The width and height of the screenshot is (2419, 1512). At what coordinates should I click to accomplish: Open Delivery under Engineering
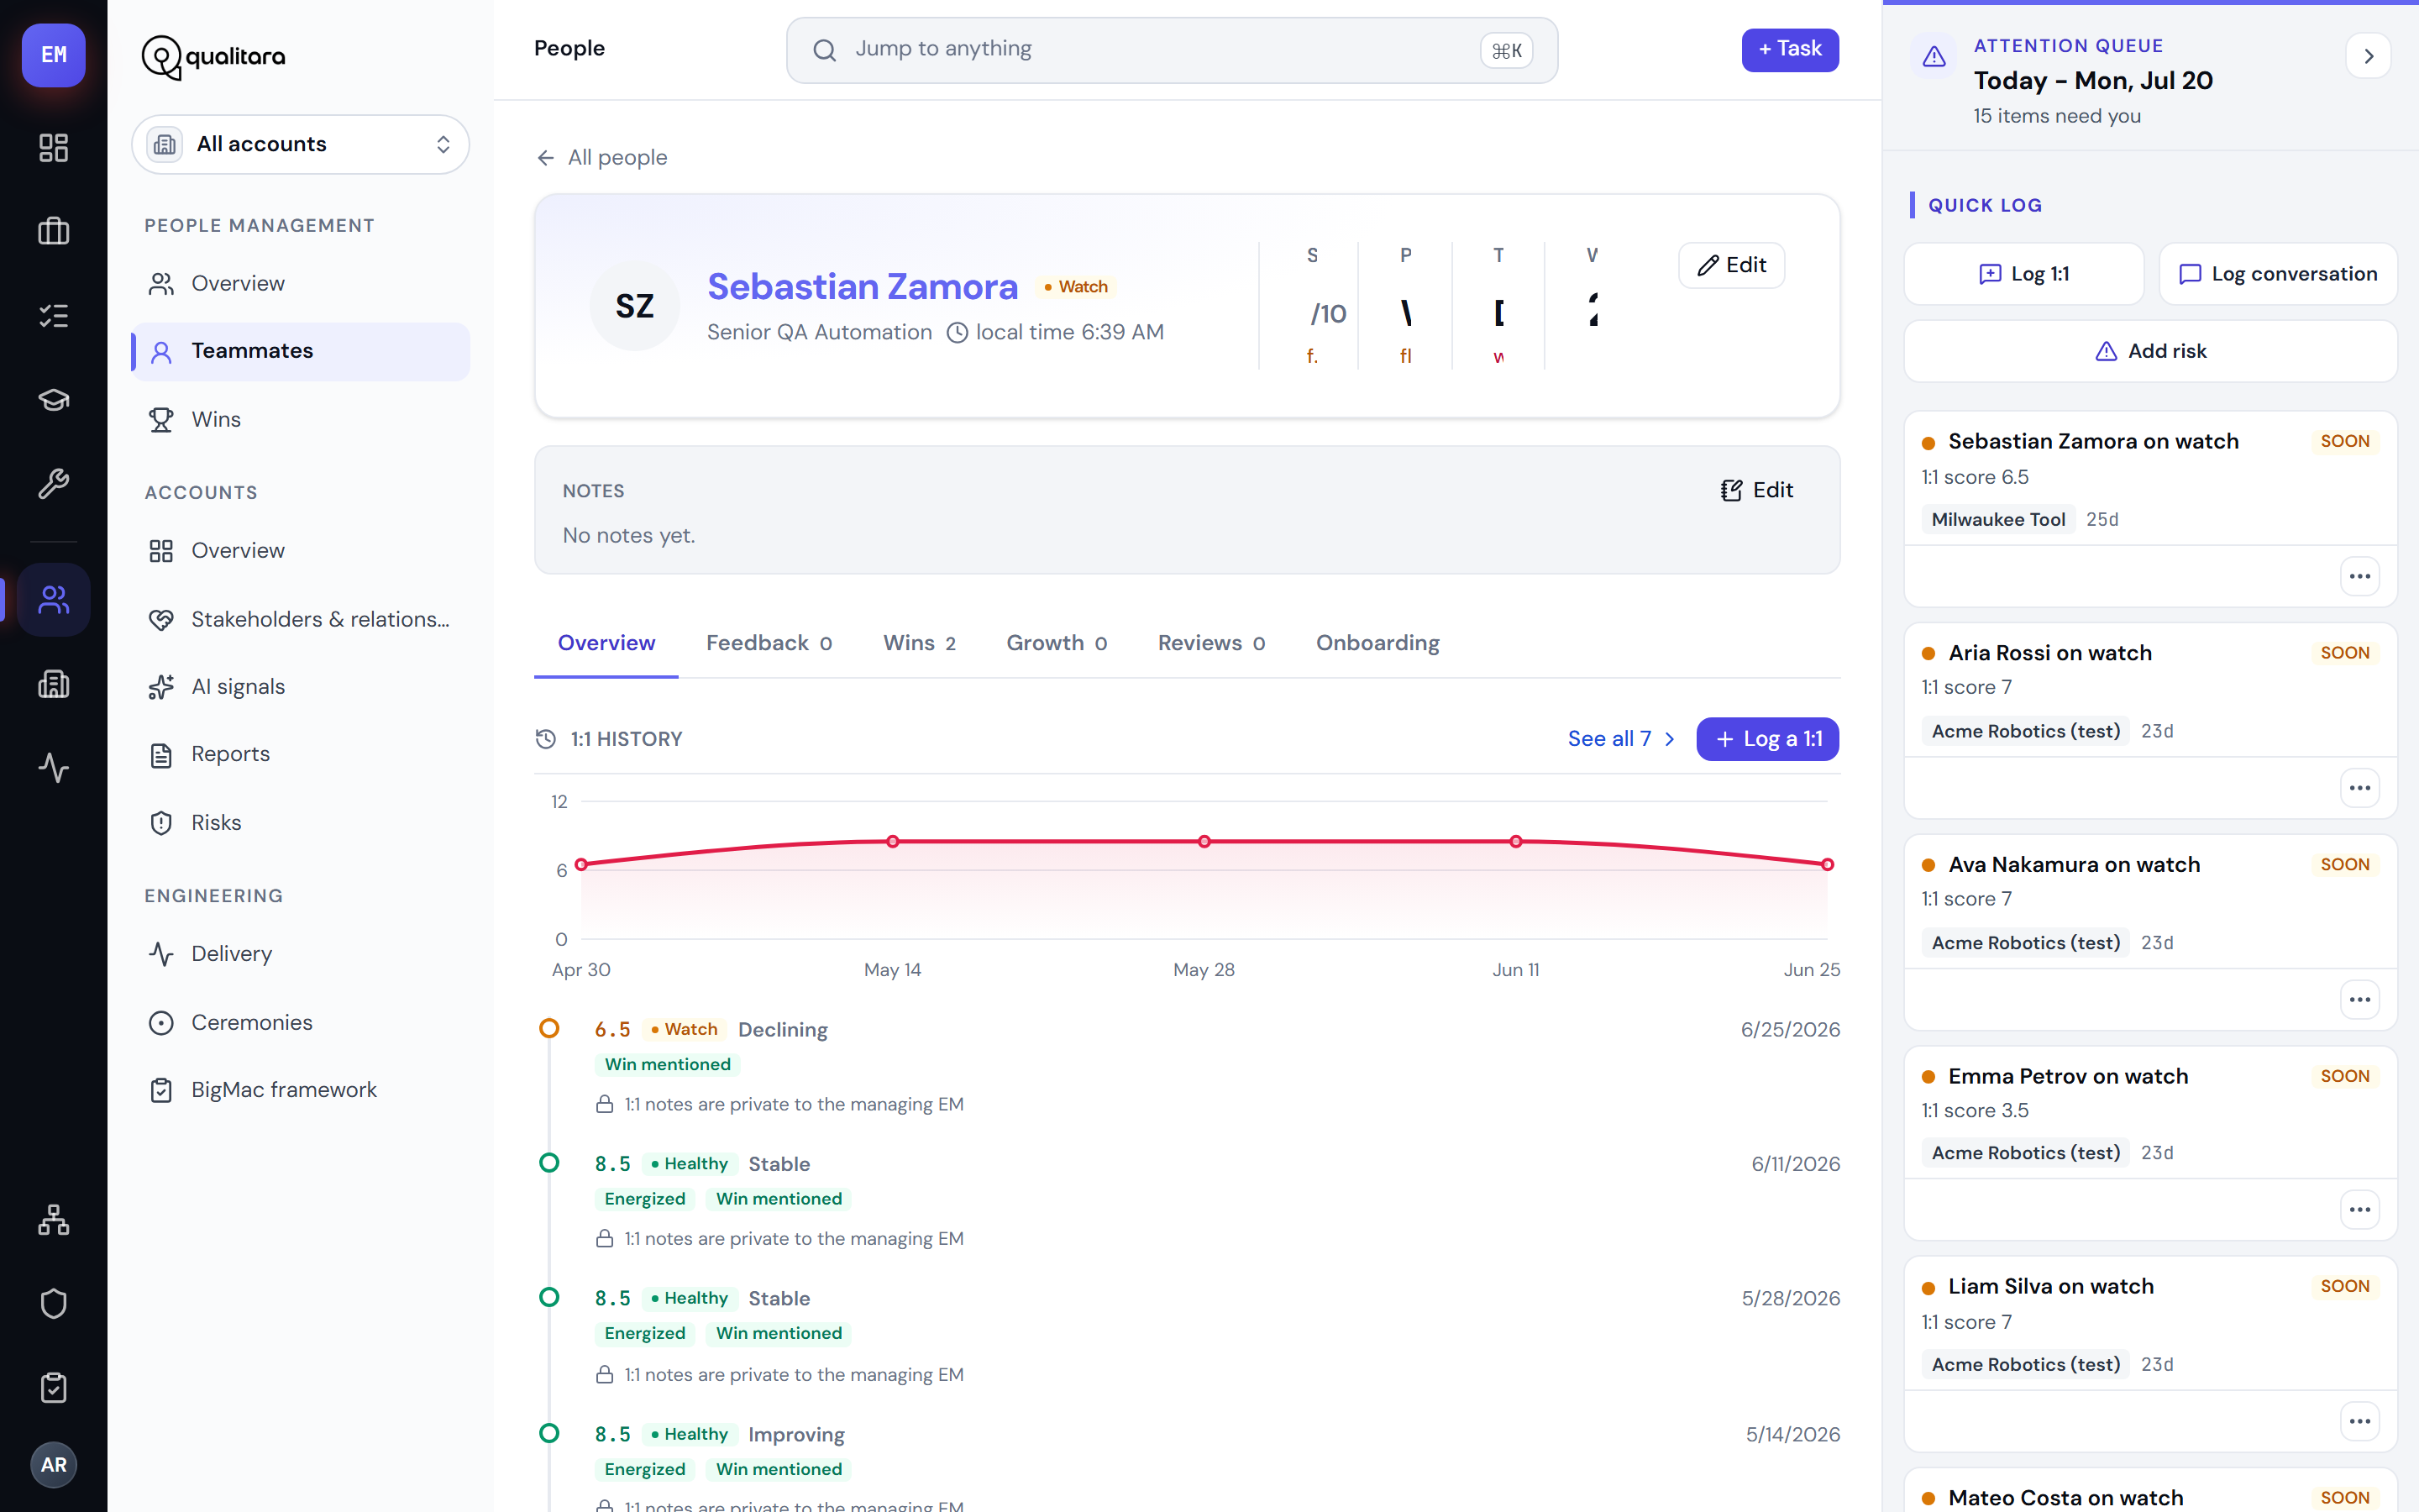(x=301, y=954)
